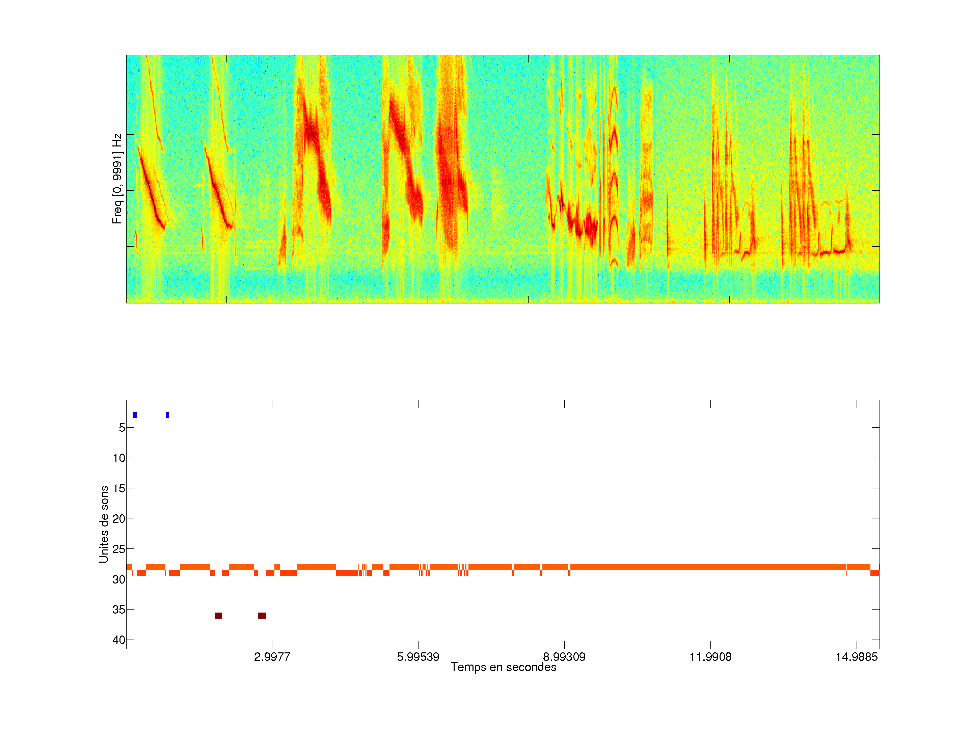Click the y-axis tick label 20

click(119, 519)
